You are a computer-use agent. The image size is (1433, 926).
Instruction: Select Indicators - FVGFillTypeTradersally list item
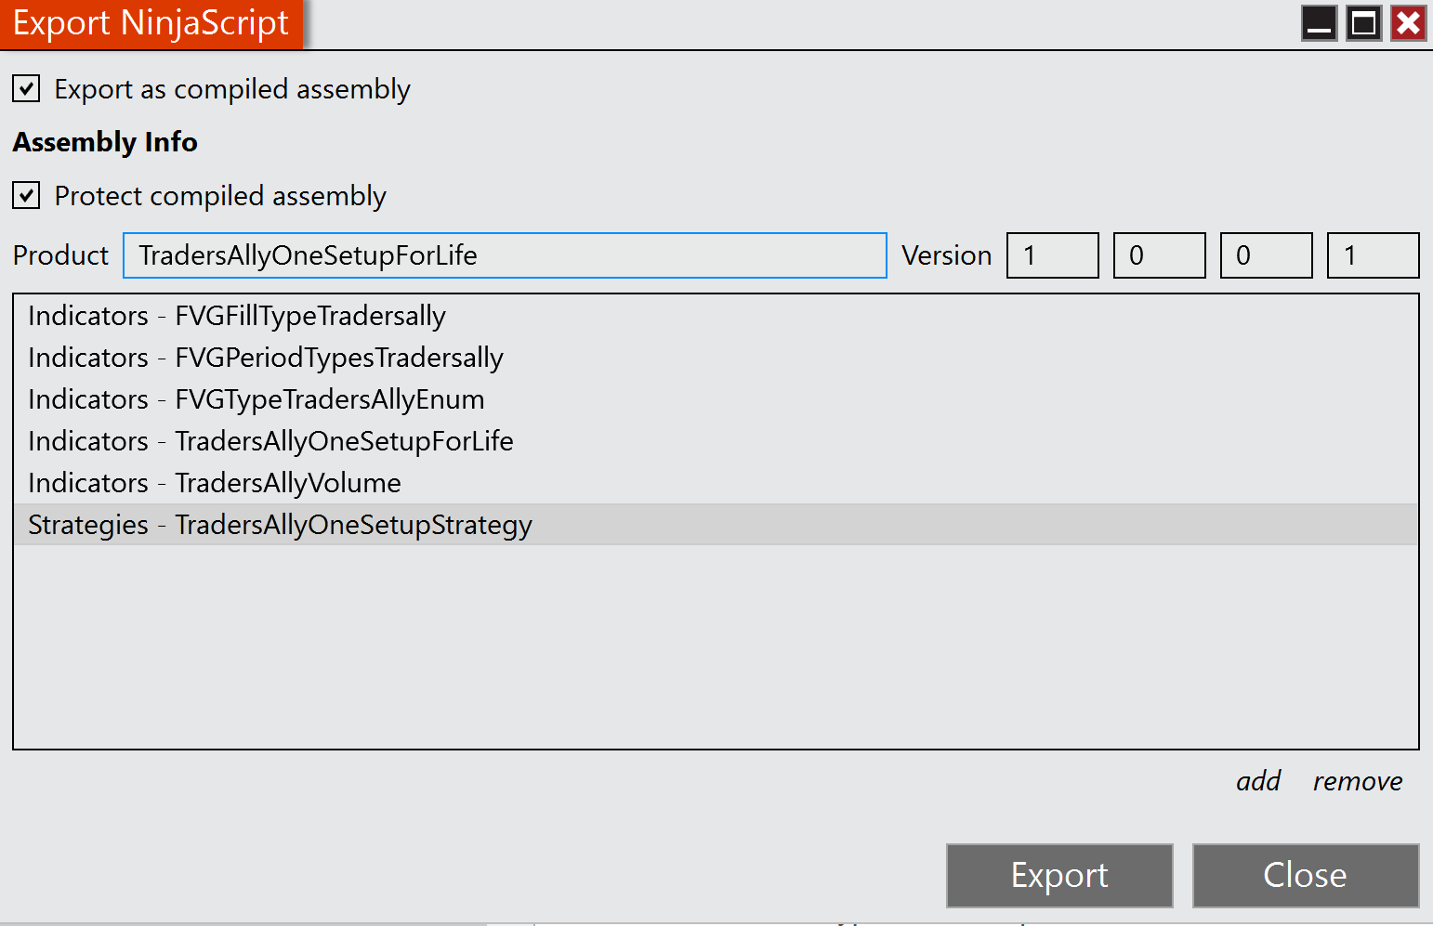click(237, 316)
